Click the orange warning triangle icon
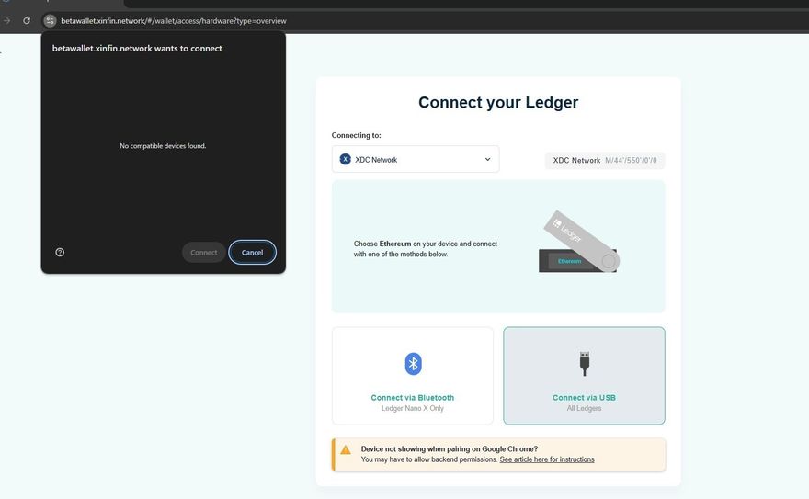809x499 pixels. (x=346, y=449)
